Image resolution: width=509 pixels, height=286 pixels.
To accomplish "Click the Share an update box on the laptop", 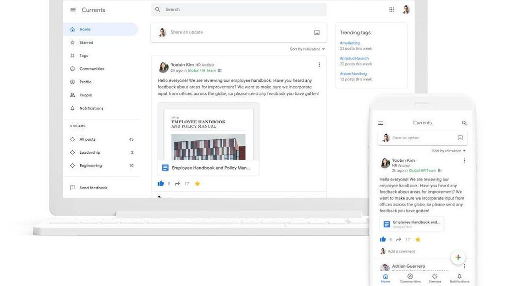I will [239, 32].
